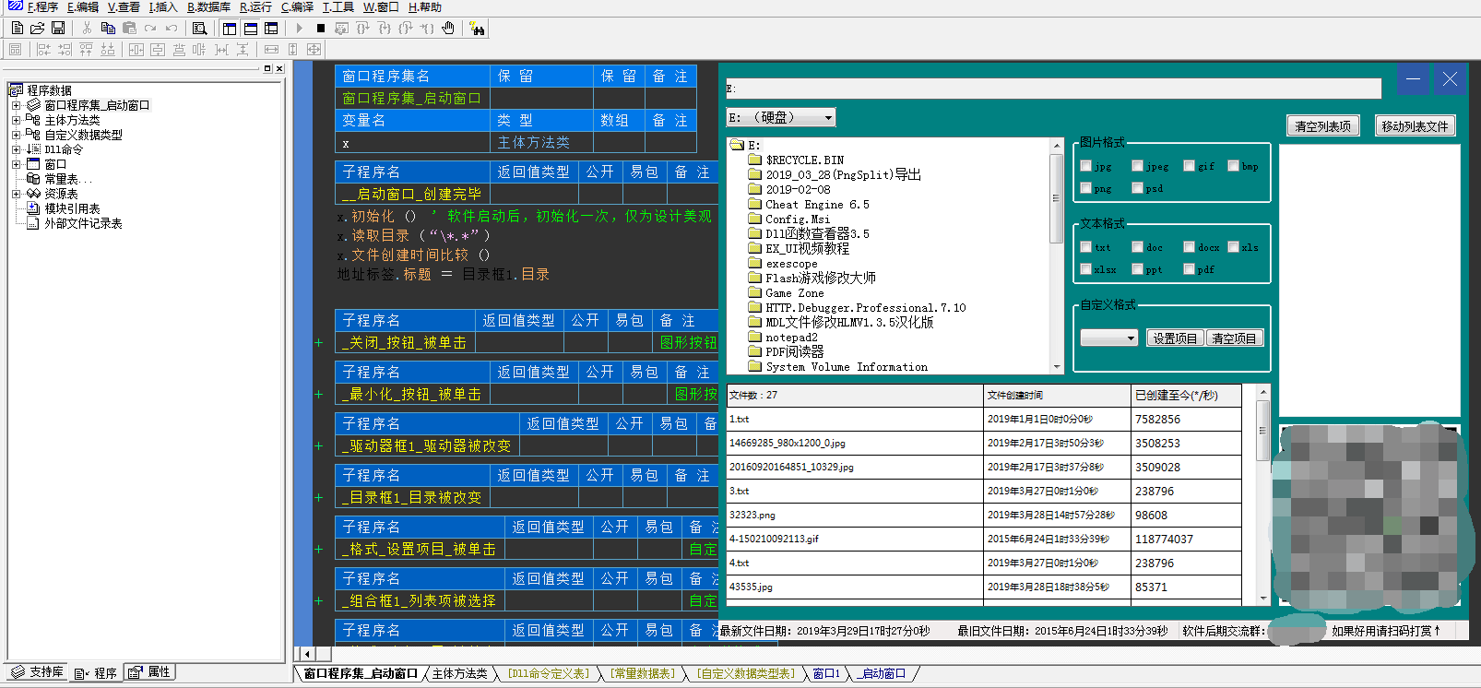1481x688 pixels.
Task: Open the C.编译 menu
Action: tap(297, 6)
